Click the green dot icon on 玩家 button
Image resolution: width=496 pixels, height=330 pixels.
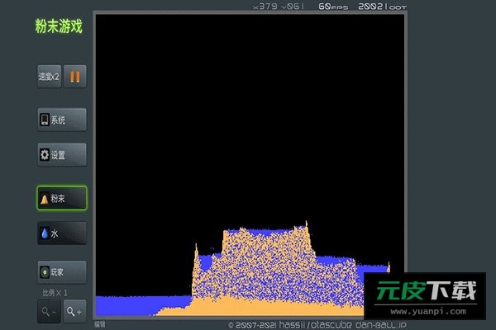[x=45, y=272]
